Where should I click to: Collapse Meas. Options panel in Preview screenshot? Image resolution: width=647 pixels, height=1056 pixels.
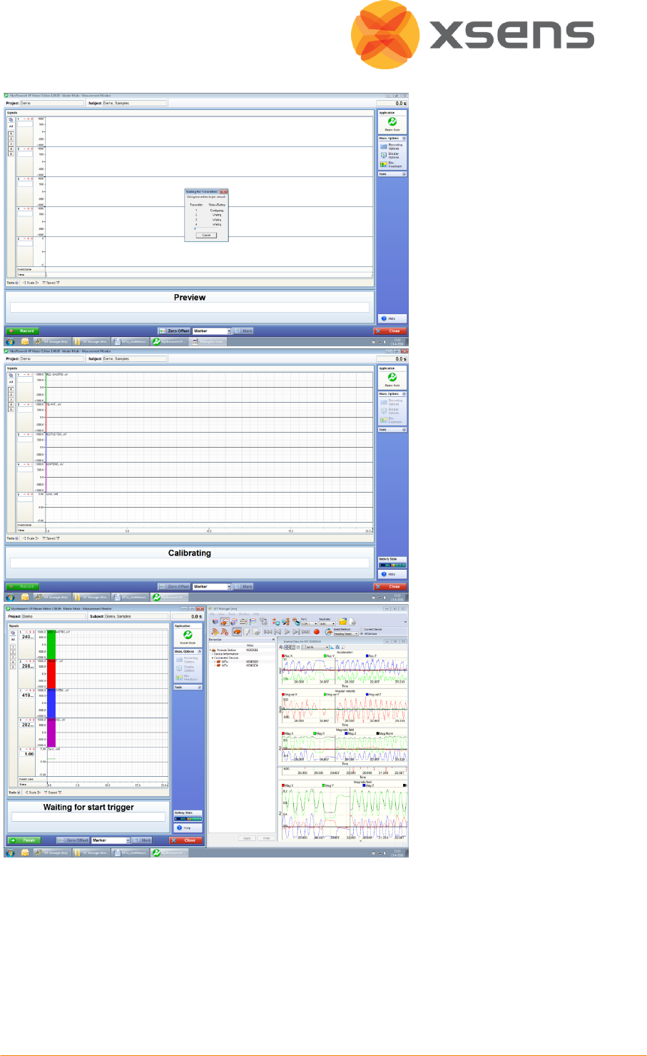pos(404,139)
